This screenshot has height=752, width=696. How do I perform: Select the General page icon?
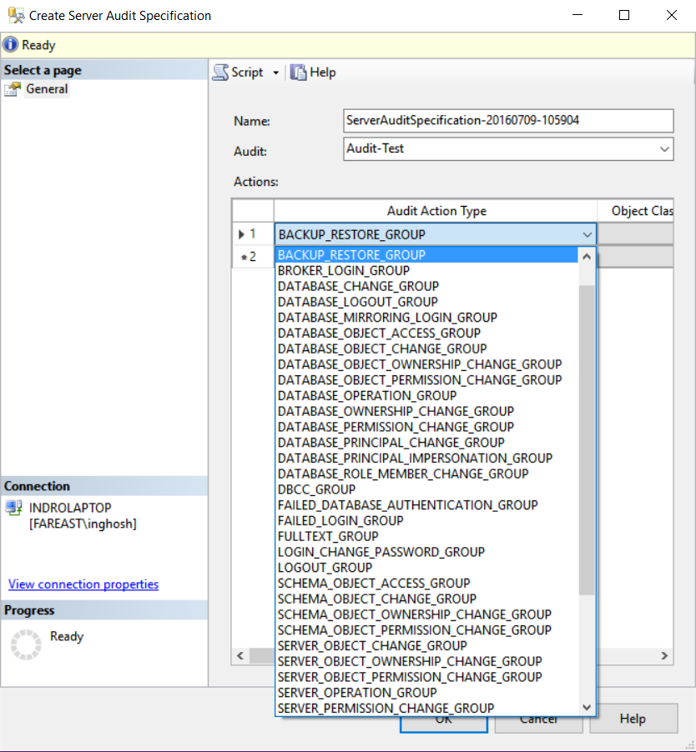point(13,89)
